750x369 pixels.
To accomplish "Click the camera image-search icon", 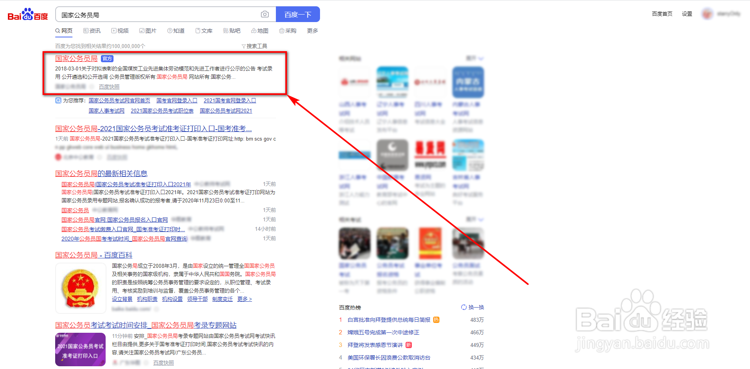I will pos(265,15).
